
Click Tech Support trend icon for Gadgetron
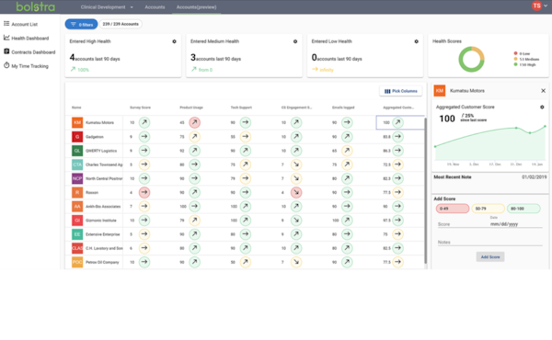(246, 136)
